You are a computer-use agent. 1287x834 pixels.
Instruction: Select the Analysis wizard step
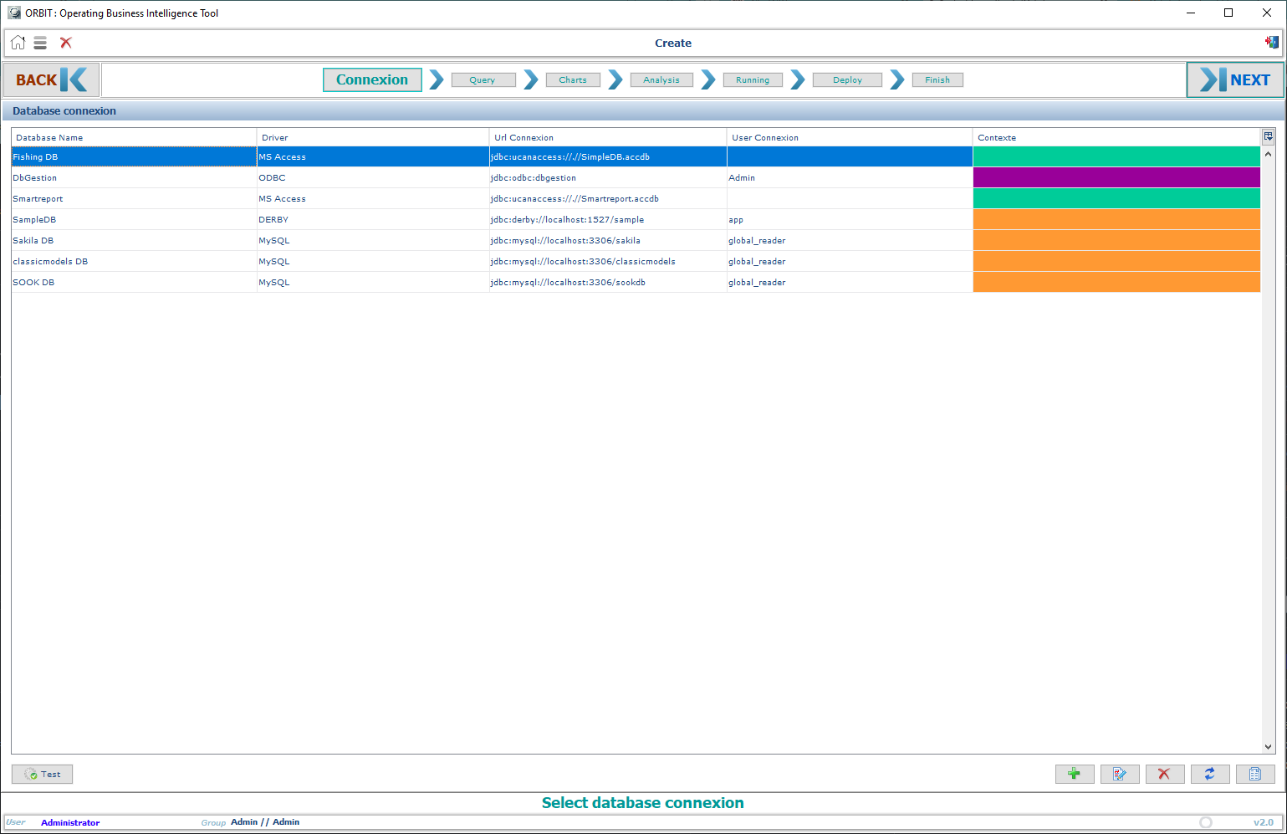tap(661, 80)
